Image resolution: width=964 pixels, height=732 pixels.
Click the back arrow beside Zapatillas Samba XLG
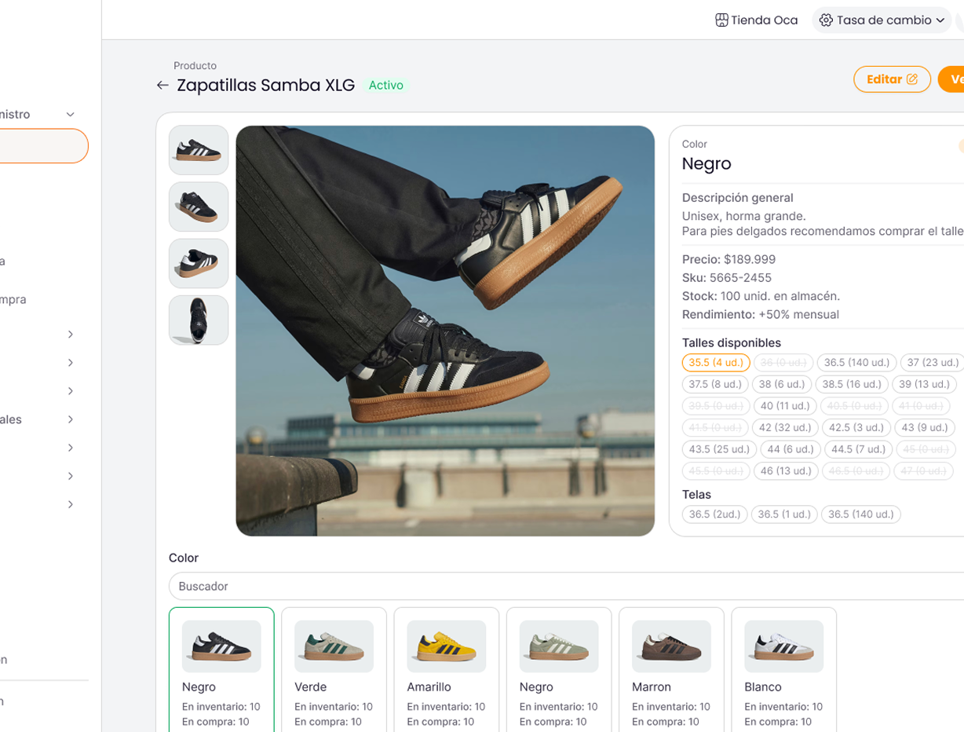[x=162, y=86]
